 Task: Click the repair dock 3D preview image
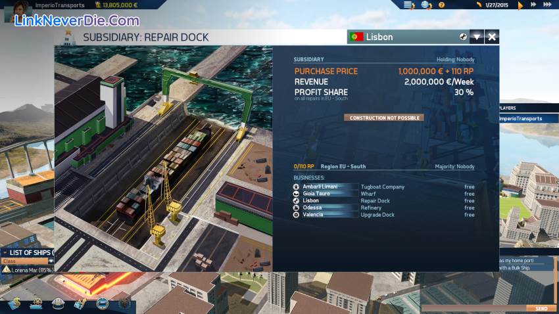pyautogui.click(x=163, y=158)
